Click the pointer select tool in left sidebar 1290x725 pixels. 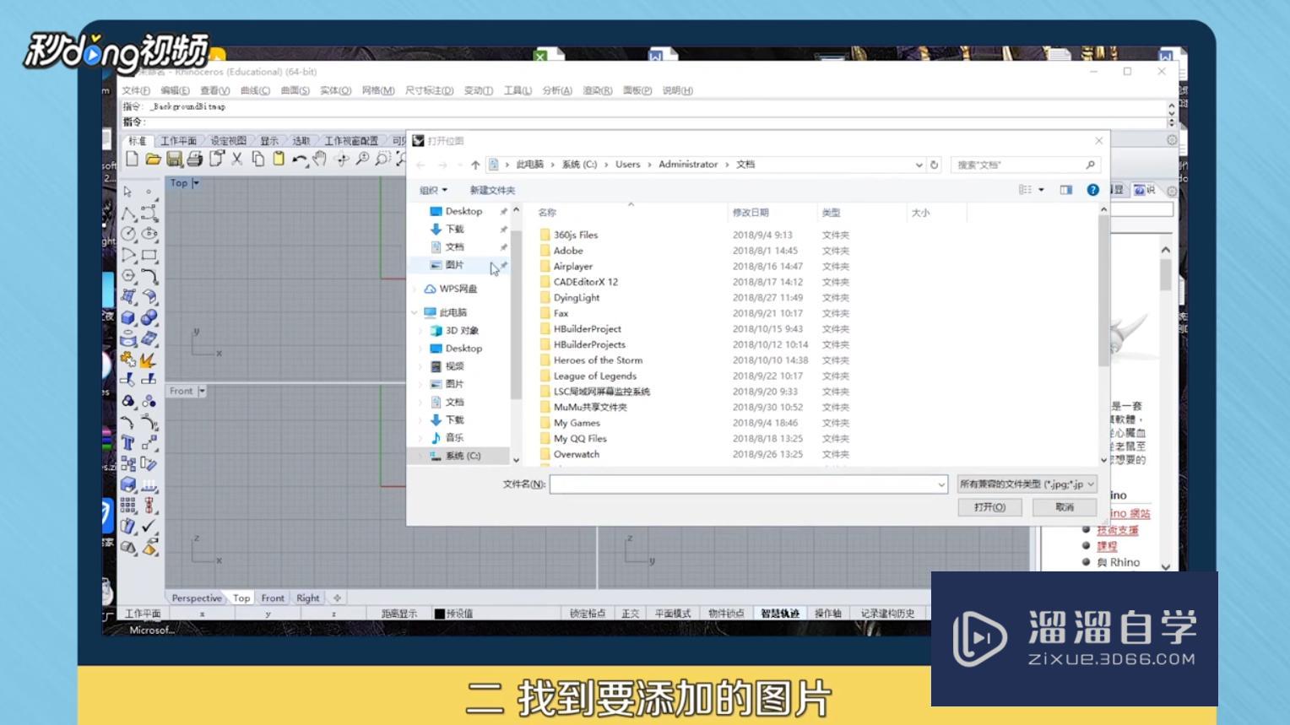point(128,192)
